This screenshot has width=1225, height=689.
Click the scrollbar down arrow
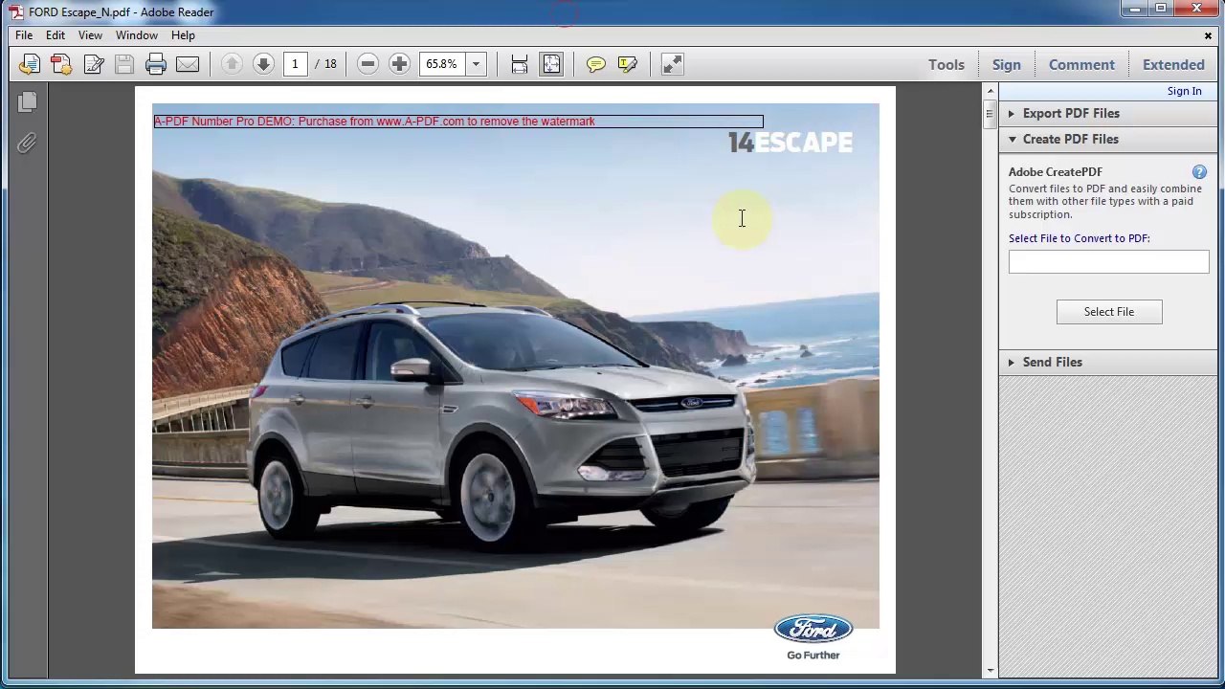990,671
